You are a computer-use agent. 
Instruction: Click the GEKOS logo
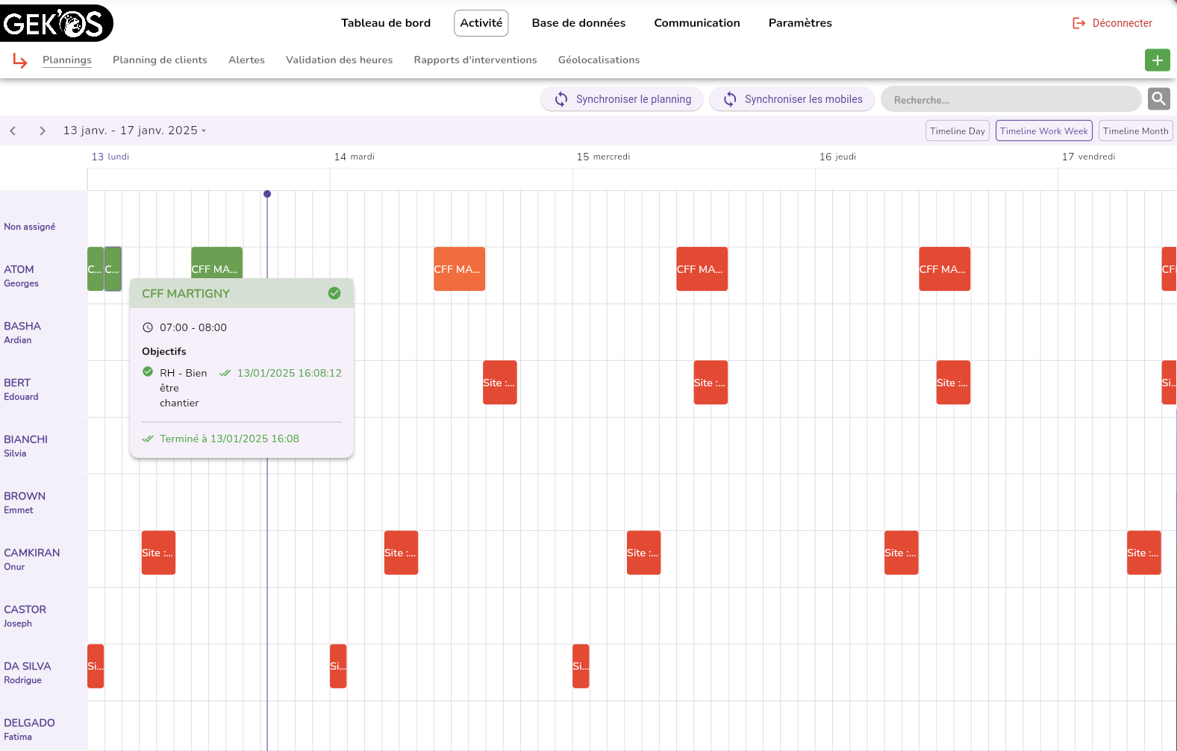tap(56, 23)
